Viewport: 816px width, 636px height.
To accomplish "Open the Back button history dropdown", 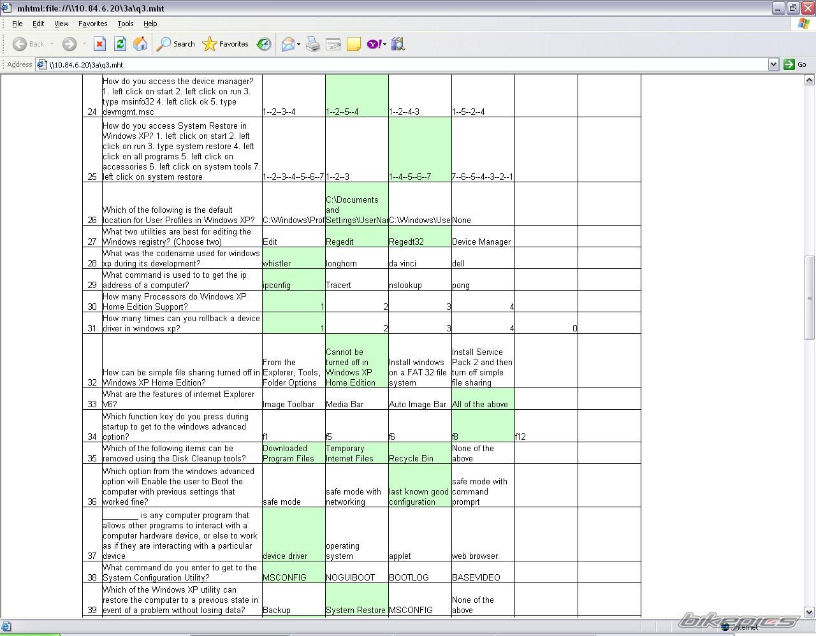I will [x=51, y=44].
